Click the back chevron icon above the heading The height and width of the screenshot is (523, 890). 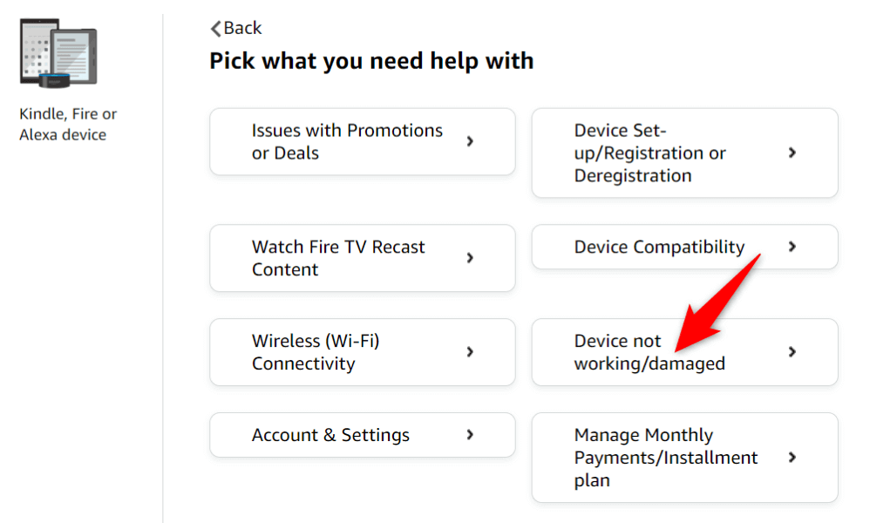coord(214,28)
